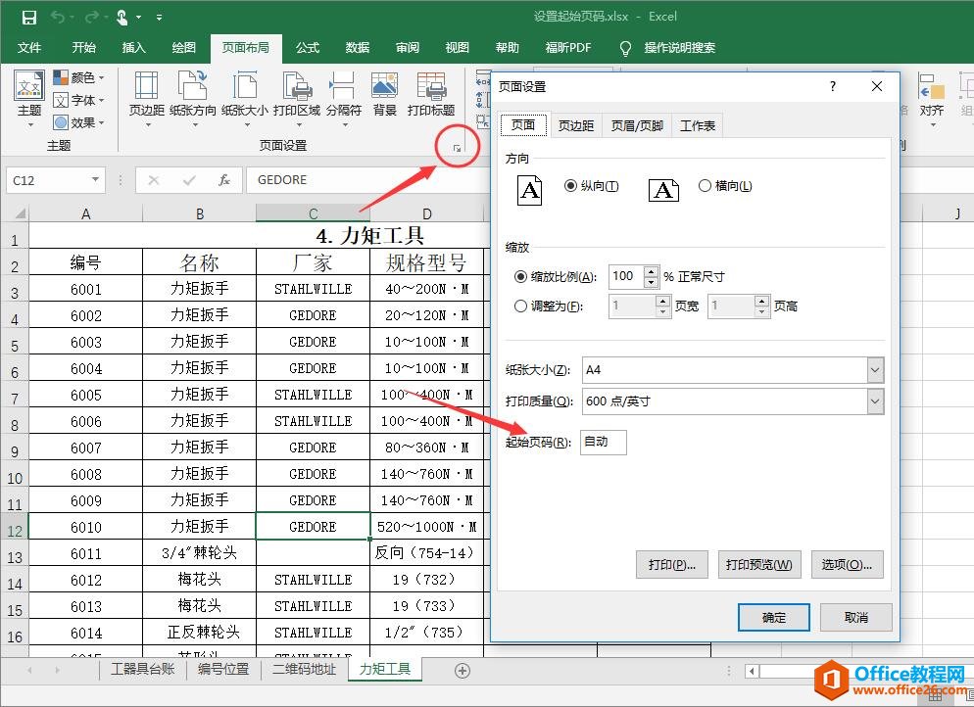Click the Redo arrow icon
This screenshot has width=974, height=707.
[x=91, y=18]
